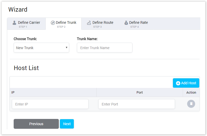Click the person icon on Define Carrier tab
This screenshot has height=136, width=207.
14,23
